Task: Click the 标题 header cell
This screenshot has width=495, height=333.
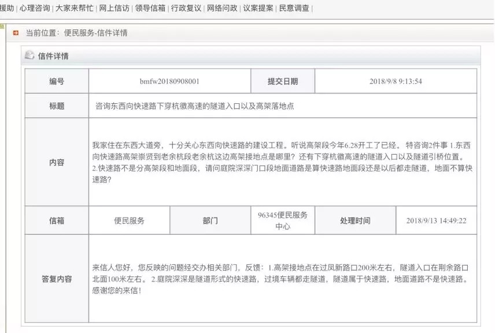Action: coord(57,106)
